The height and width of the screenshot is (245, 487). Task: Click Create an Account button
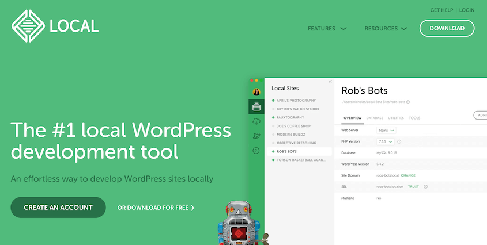(x=58, y=208)
